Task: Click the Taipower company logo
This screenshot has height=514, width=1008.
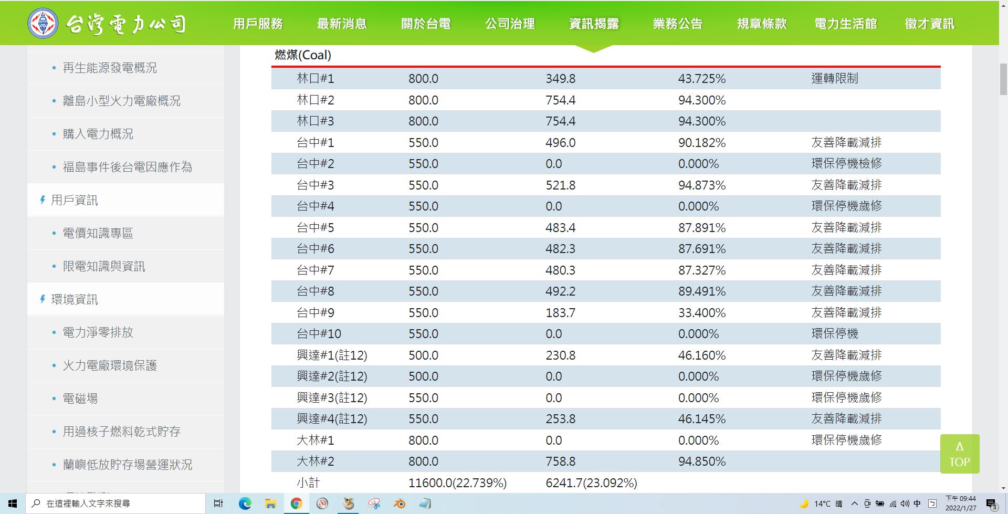Action: 107,24
